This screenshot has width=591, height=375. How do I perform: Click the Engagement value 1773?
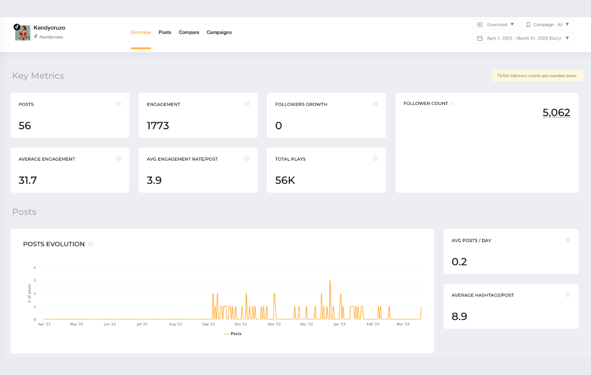click(158, 126)
